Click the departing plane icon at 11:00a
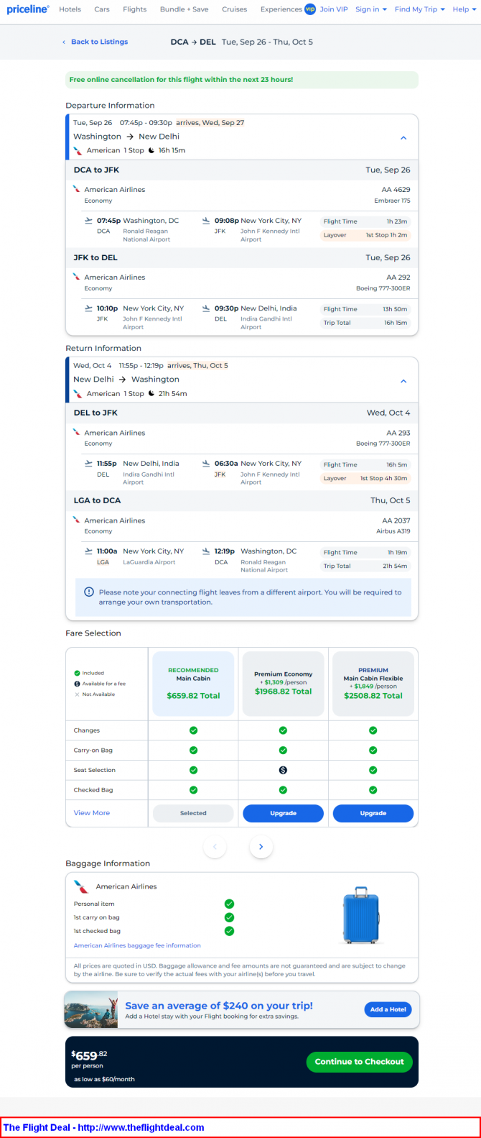 (89, 551)
